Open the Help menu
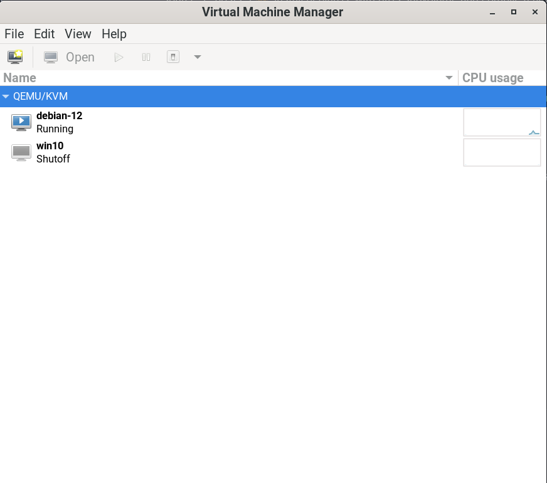Viewport: 547px width, 483px height. pyautogui.click(x=114, y=34)
